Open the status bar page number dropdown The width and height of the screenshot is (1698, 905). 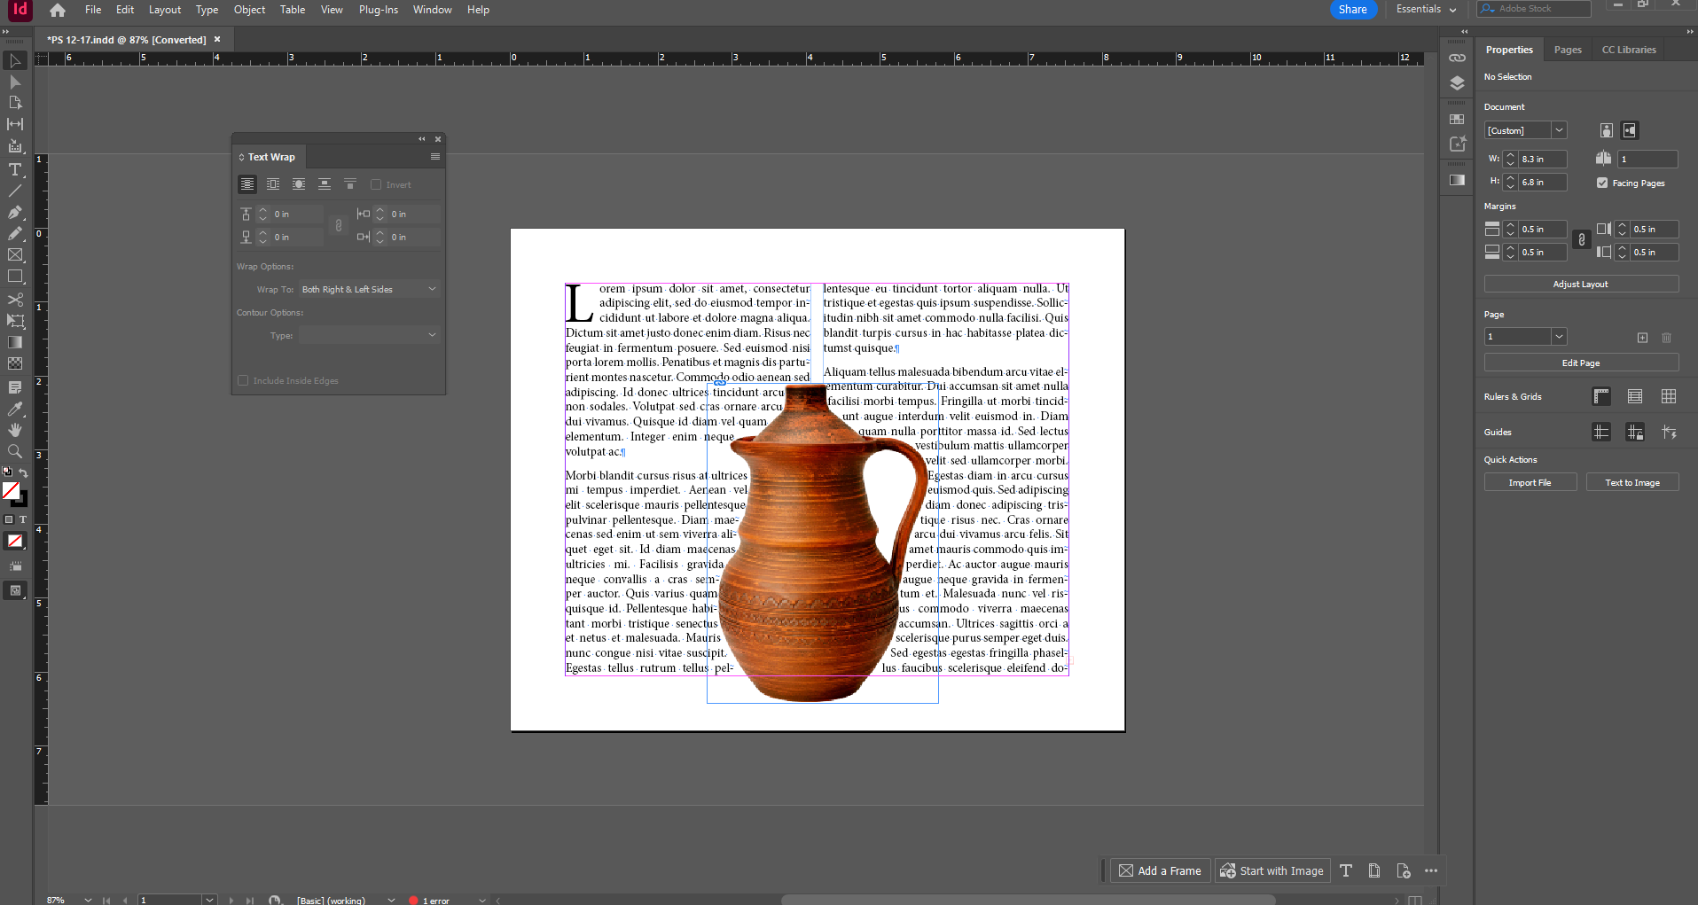coord(210,900)
